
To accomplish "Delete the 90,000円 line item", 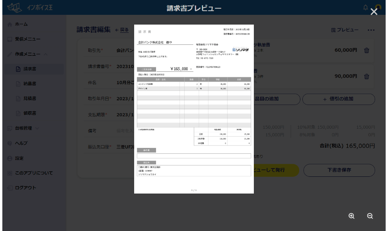I will pyautogui.click(x=366, y=76).
